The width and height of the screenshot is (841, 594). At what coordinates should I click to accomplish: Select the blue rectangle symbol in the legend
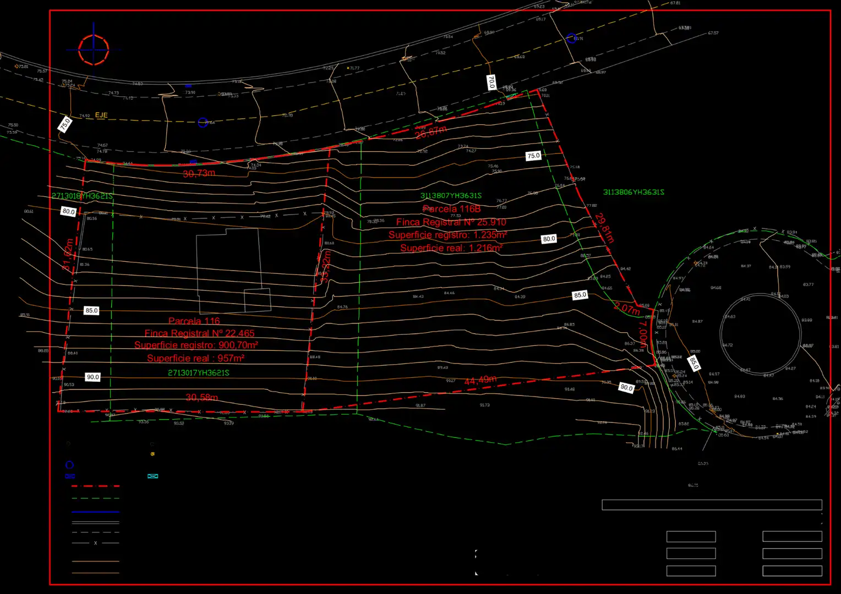(x=70, y=476)
